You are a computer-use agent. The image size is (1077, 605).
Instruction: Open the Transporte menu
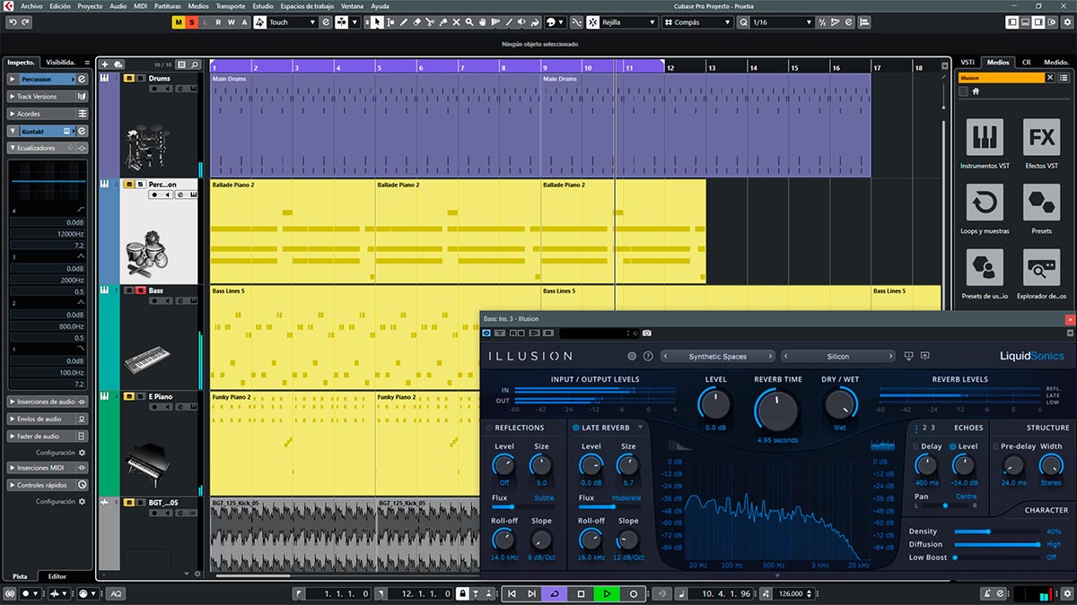[230, 5]
